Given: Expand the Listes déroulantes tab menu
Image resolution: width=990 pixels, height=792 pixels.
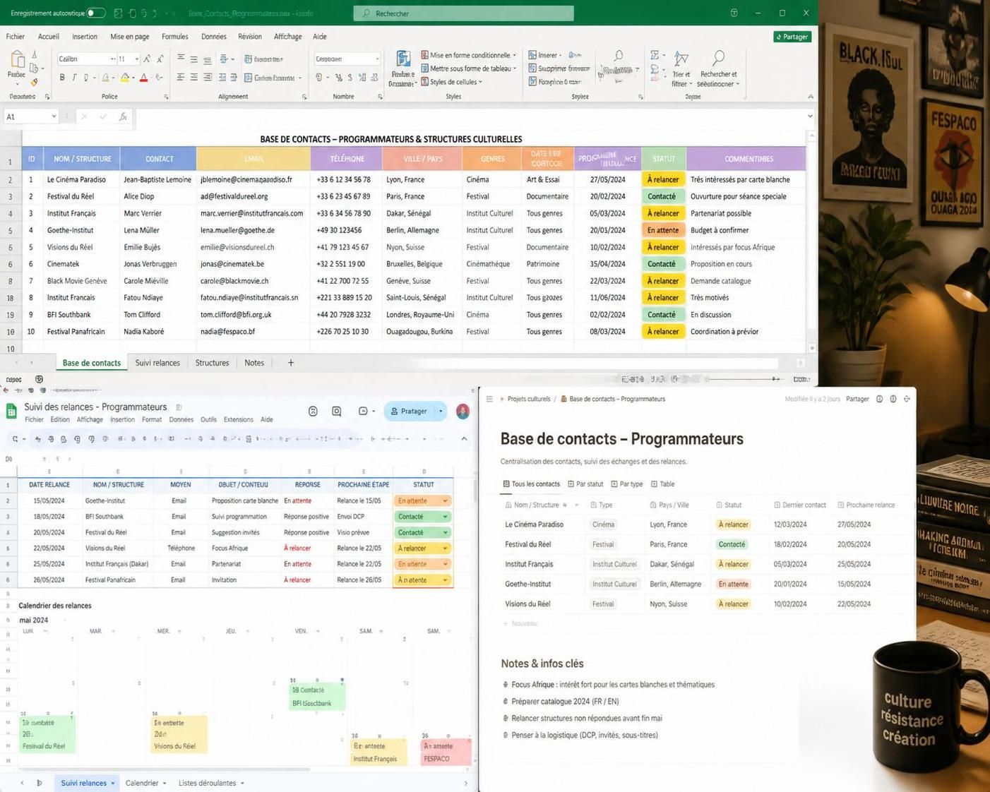Looking at the screenshot, I should click(x=242, y=783).
